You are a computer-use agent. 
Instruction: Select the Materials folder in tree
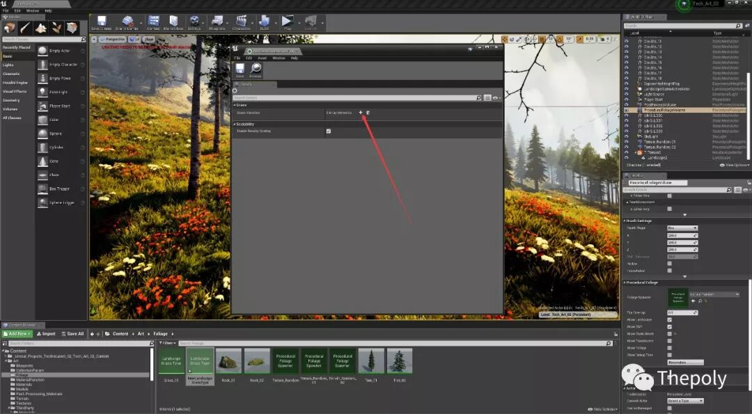pos(24,384)
